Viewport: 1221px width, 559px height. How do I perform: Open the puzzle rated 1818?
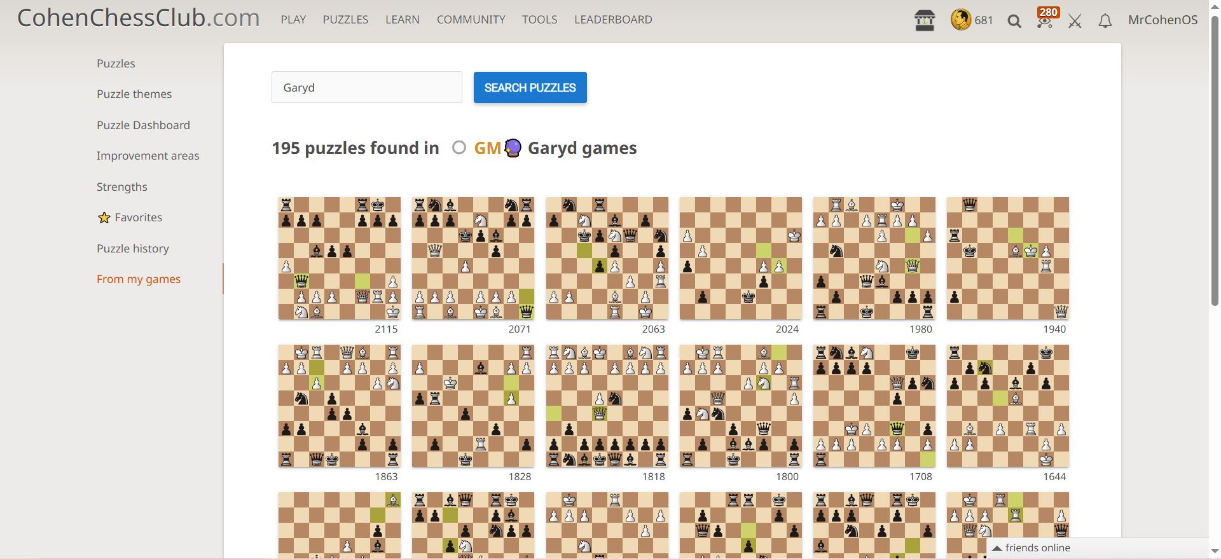607,406
